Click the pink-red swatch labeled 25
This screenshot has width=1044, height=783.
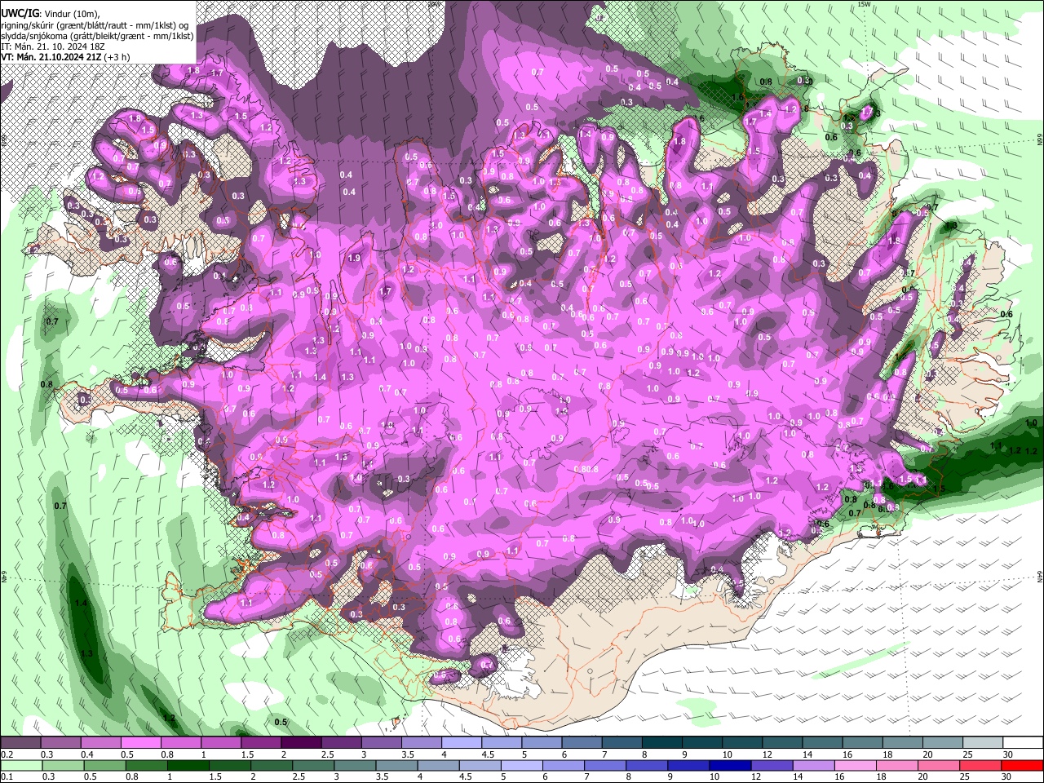pos(981,765)
